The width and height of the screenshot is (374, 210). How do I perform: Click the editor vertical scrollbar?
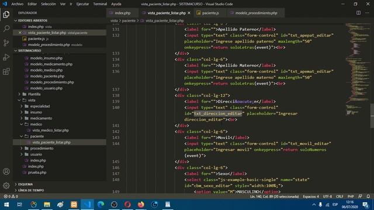coord(372,116)
